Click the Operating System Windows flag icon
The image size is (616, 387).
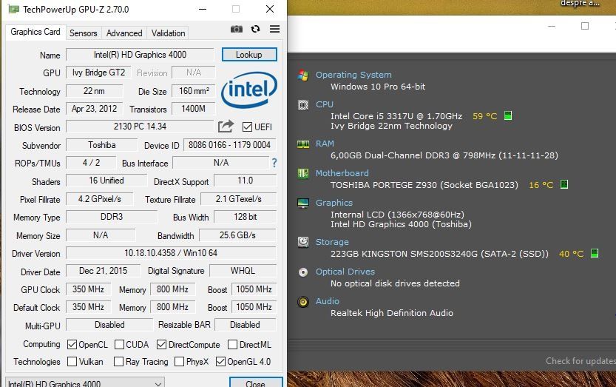303,75
